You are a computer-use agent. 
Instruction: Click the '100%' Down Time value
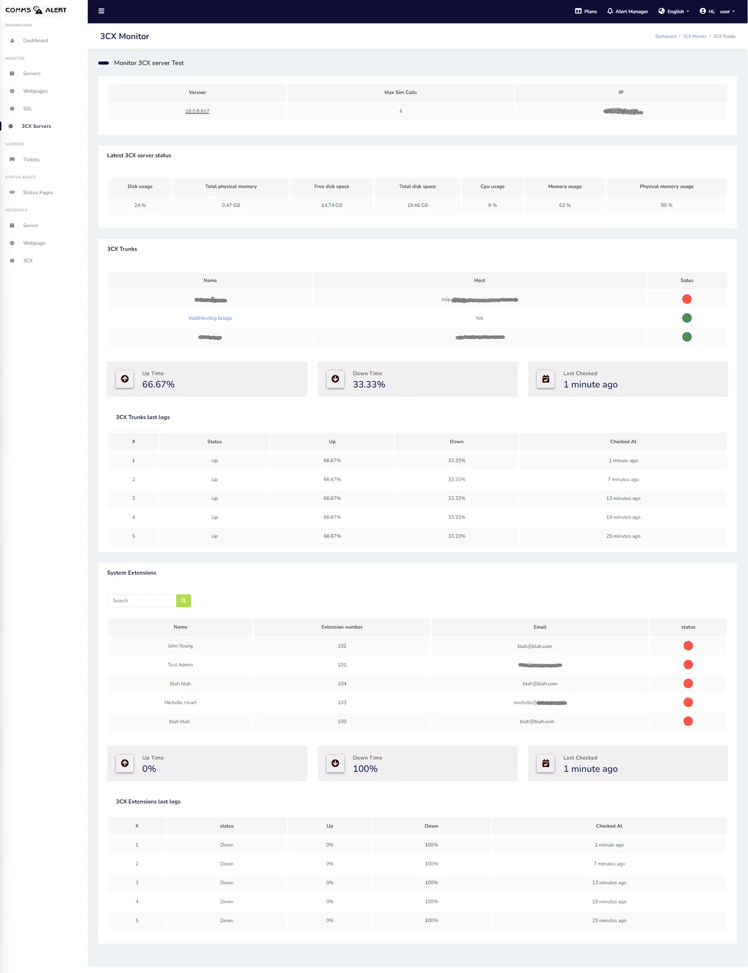click(x=365, y=769)
